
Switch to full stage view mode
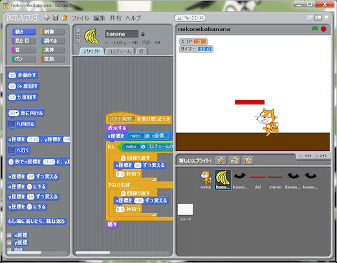[x=318, y=17]
